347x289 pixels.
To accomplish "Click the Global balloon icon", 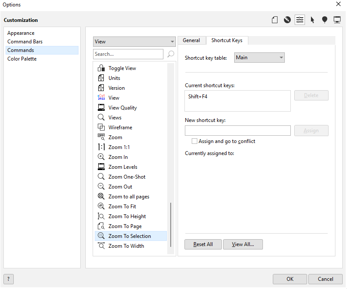I will (x=325, y=20).
